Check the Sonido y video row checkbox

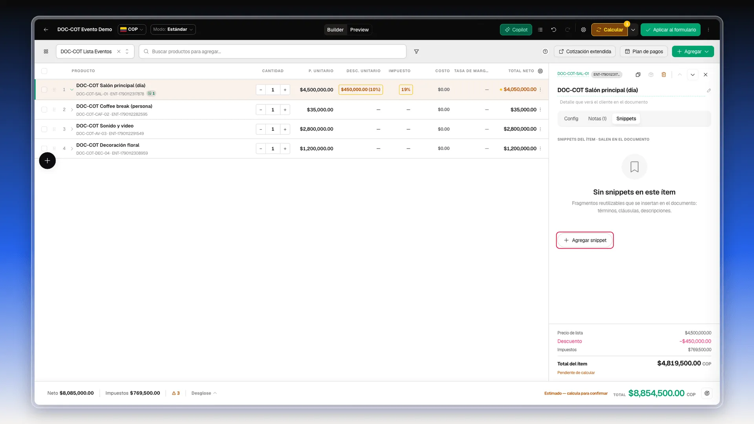(44, 129)
